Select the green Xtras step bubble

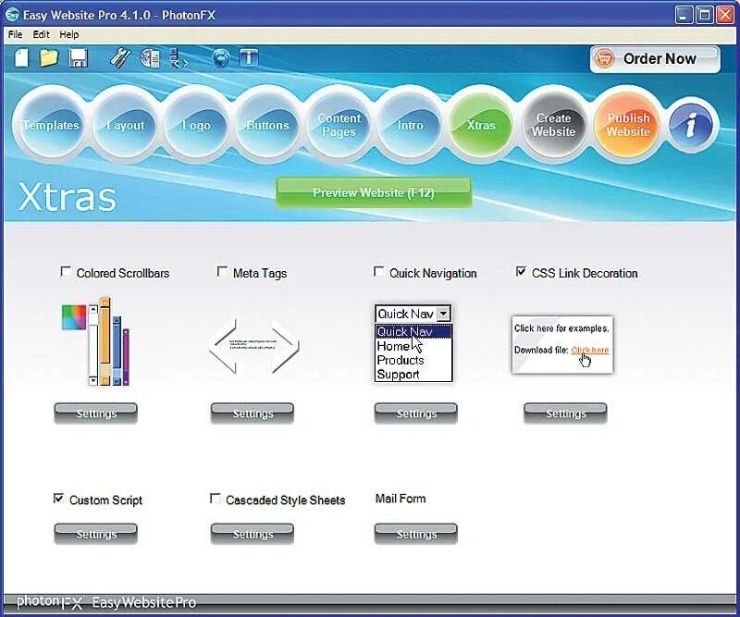pos(481,125)
